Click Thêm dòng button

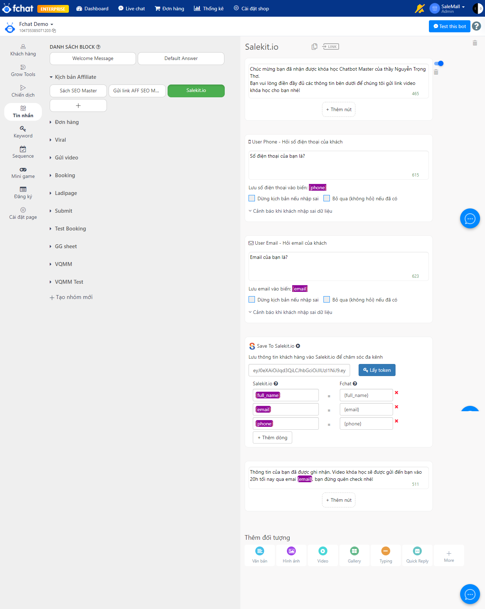(272, 437)
